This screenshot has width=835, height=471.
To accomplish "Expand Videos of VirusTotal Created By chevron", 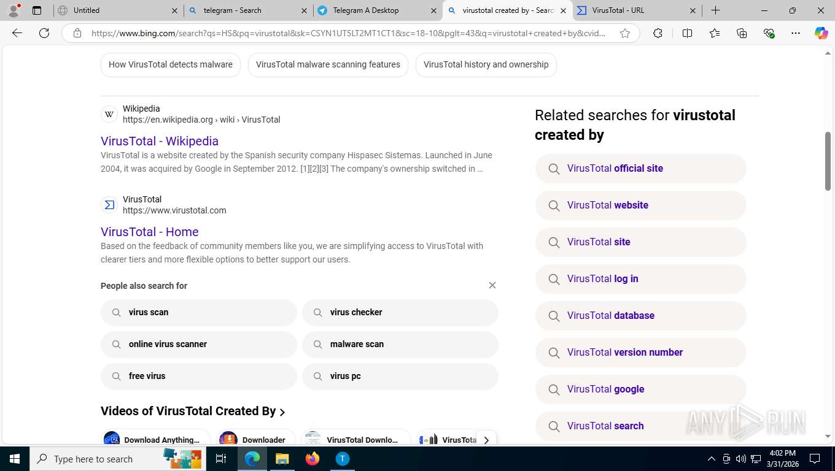I will click(x=282, y=412).
